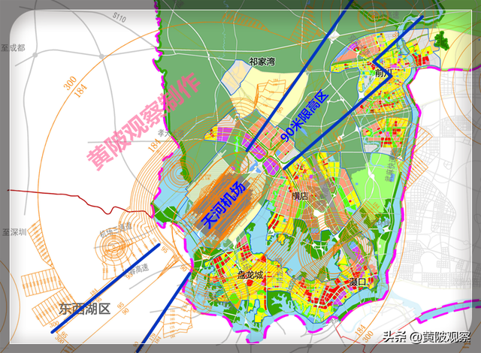Select the 祁家湾 place name
481x353 pixels.
click(262, 62)
